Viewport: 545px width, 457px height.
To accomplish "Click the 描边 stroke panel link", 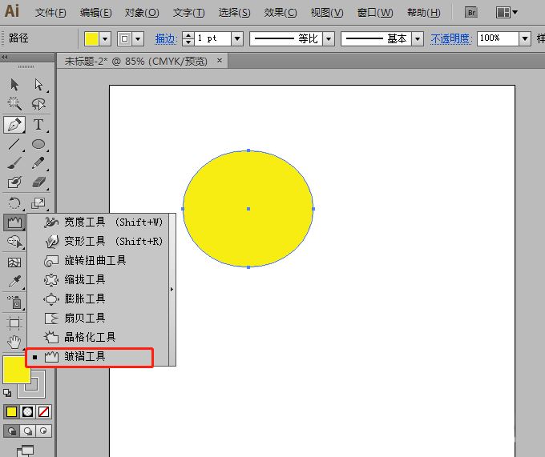I will (x=166, y=38).
